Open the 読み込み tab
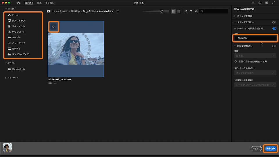 coord(29,3)
